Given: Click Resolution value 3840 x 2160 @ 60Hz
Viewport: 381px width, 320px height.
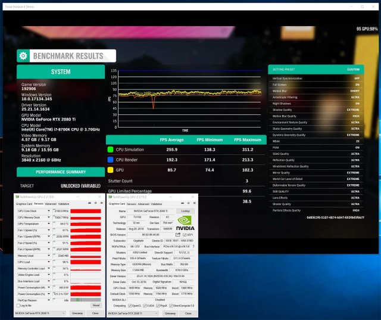Looking at the screenshot, I should (x=41, y=160).
